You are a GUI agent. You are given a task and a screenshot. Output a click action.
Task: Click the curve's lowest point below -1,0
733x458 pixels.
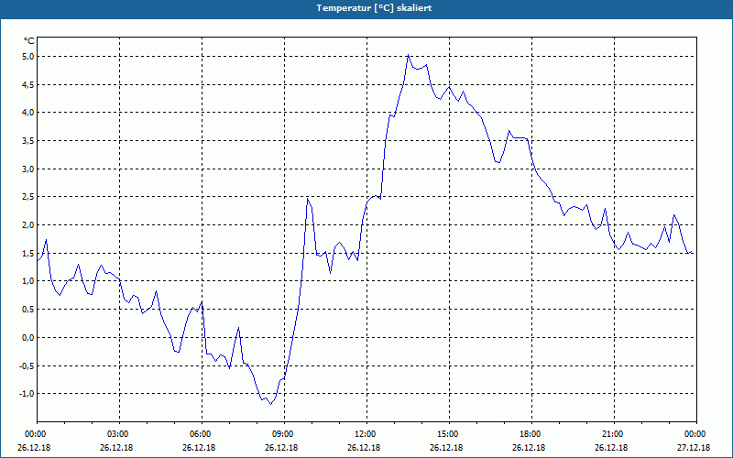click(270, 404)
